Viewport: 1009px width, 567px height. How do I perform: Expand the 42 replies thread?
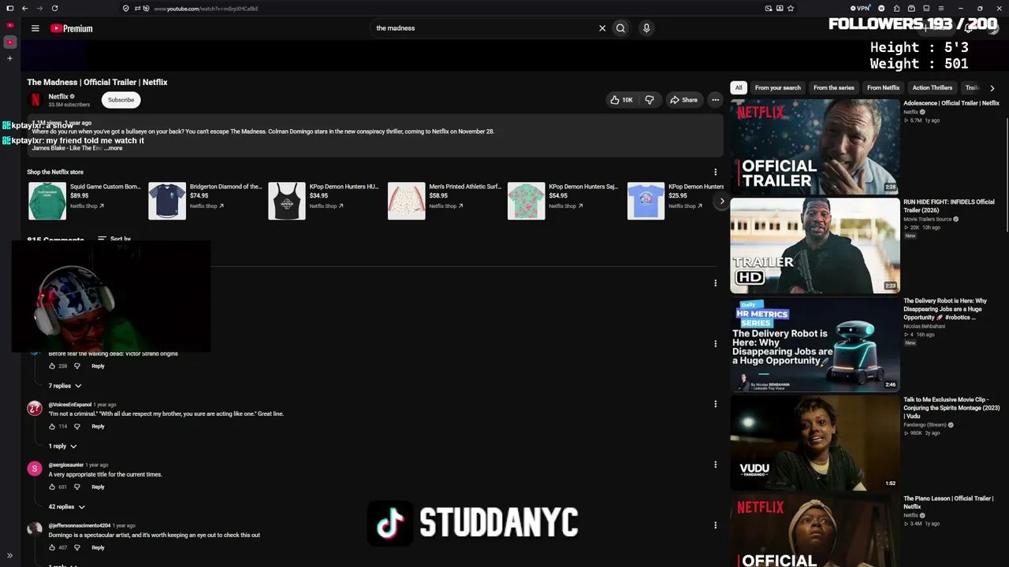coord(66,507)
